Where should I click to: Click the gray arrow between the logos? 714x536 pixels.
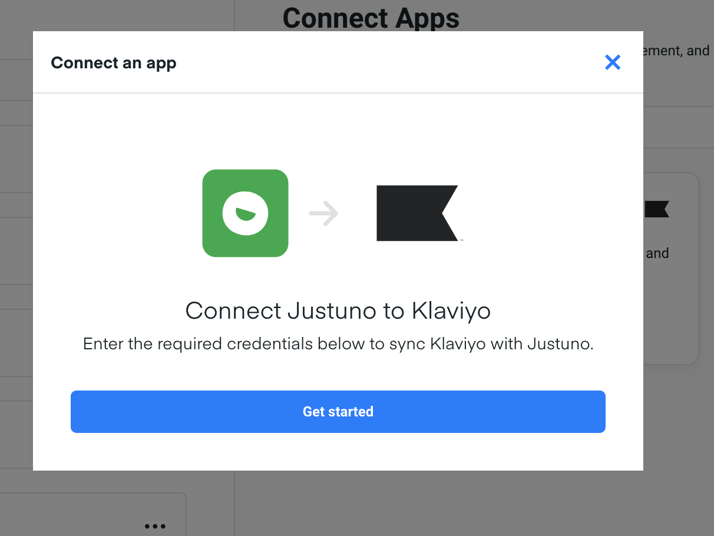[x=323, y=213]
